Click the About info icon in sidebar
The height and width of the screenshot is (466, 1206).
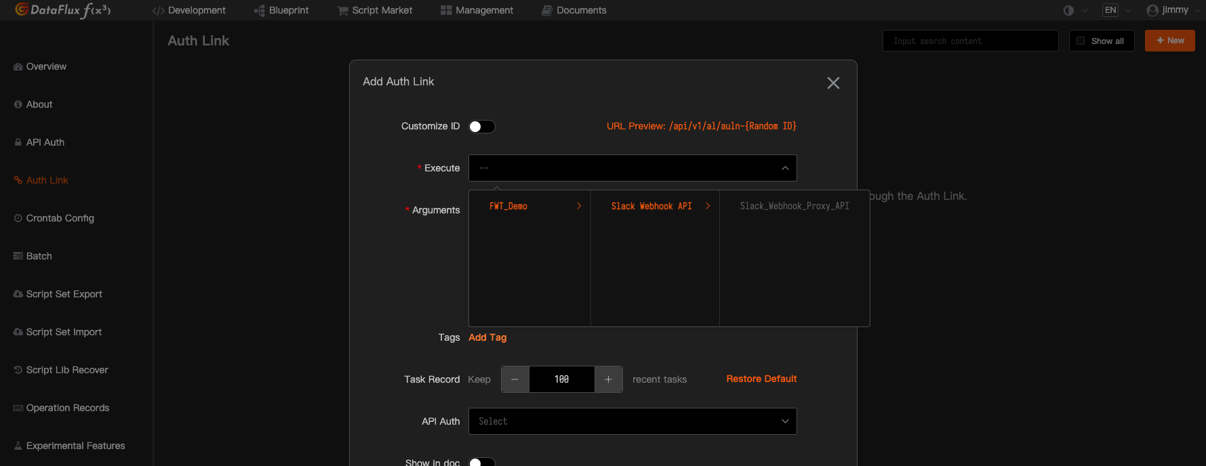[18, 104]
